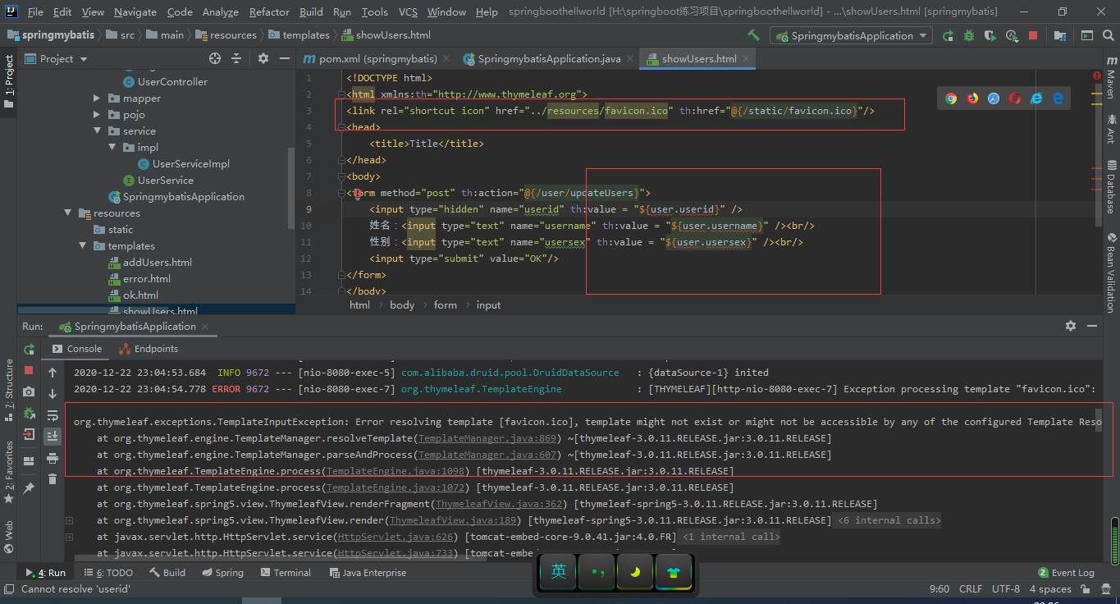Select addUsers.html in the project tree
Viewport: 1120px width, 604px height.
(x=149, y=263)
